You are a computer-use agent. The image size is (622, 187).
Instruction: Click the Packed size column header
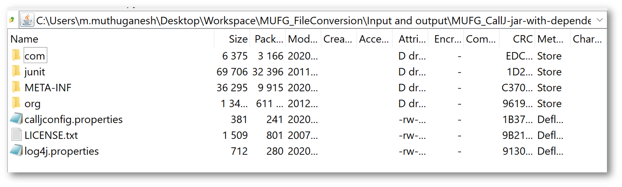268,39
